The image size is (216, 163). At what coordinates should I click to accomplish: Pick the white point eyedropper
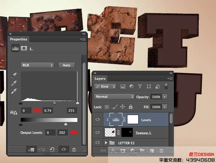(14, 91)
